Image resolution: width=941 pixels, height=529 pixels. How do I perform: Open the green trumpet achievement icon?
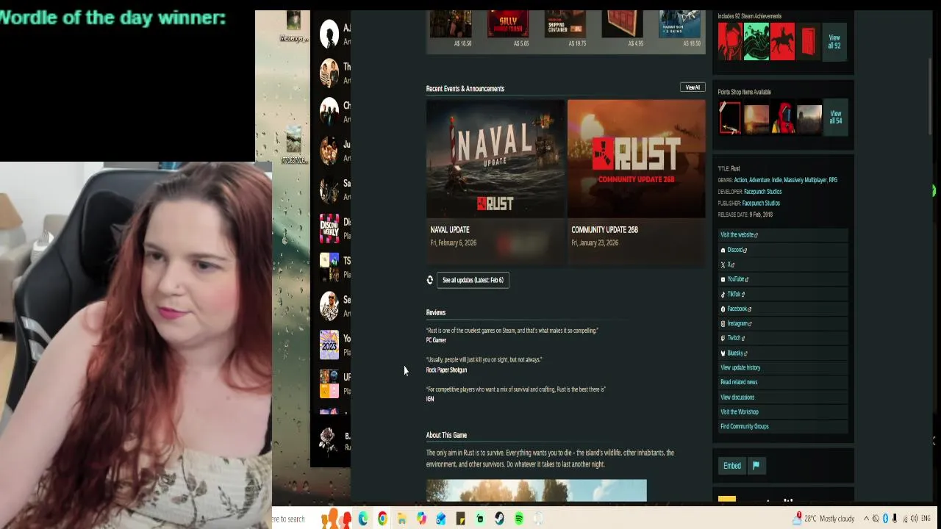[x=756, y=41]
